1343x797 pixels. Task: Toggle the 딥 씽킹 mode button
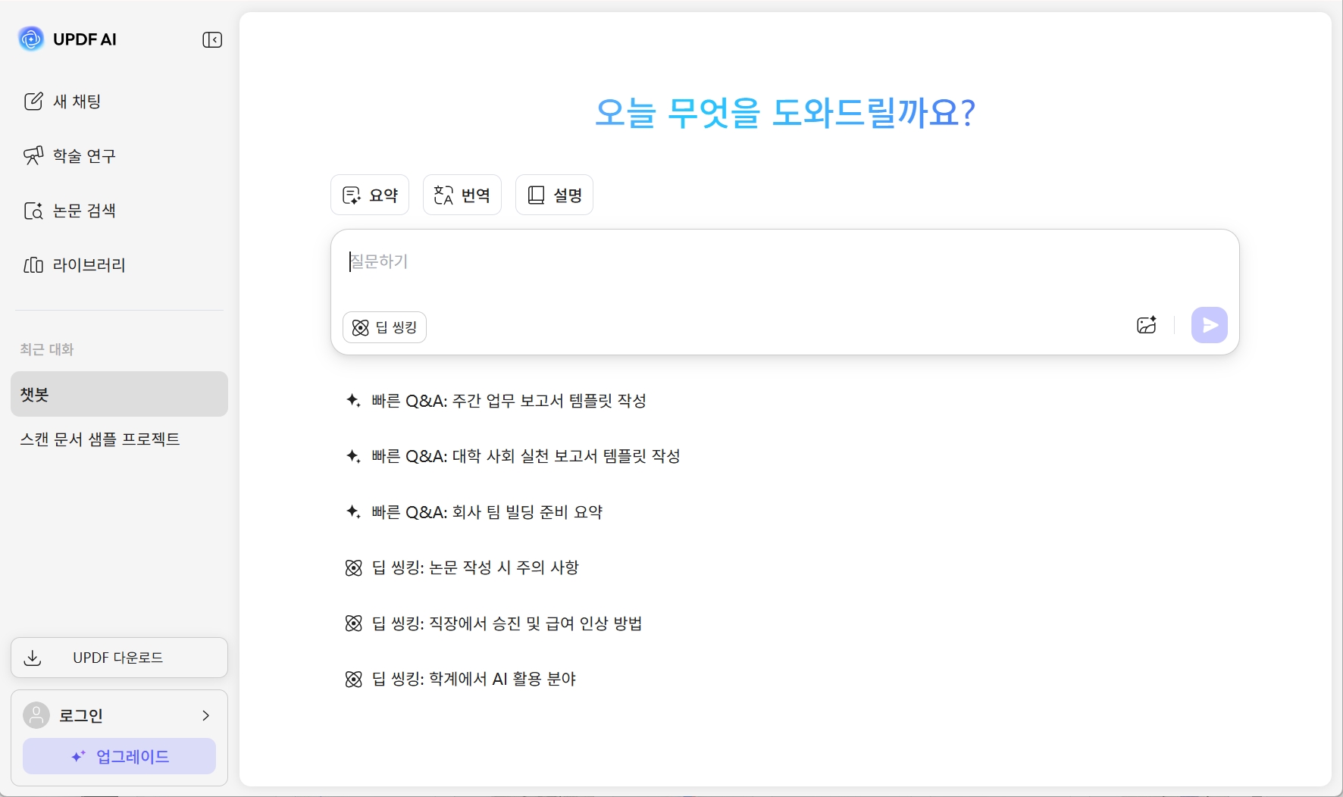point(384,327)
